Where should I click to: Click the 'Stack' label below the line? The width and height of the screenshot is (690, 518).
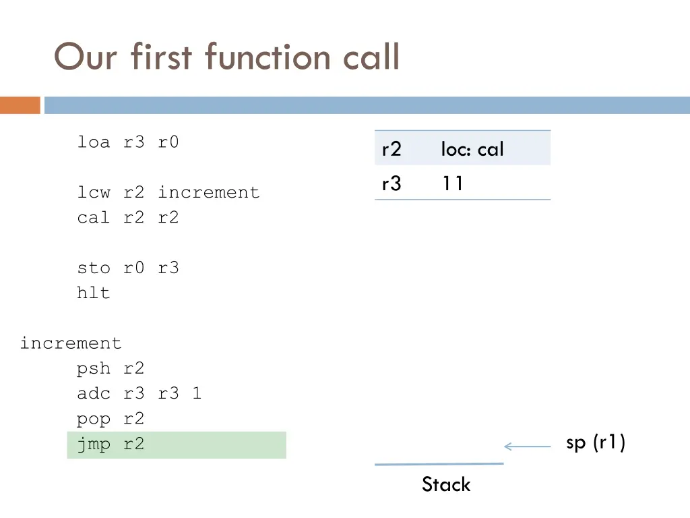(446, 484)
